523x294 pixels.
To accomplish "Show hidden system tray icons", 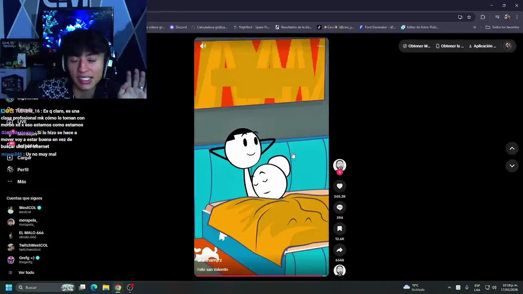I will 449,287.
